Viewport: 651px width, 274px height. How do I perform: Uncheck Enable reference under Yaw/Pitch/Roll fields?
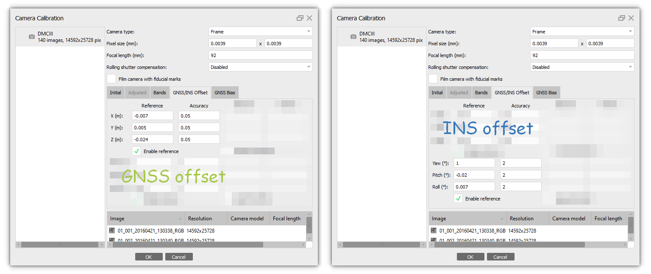coord(458,199)
